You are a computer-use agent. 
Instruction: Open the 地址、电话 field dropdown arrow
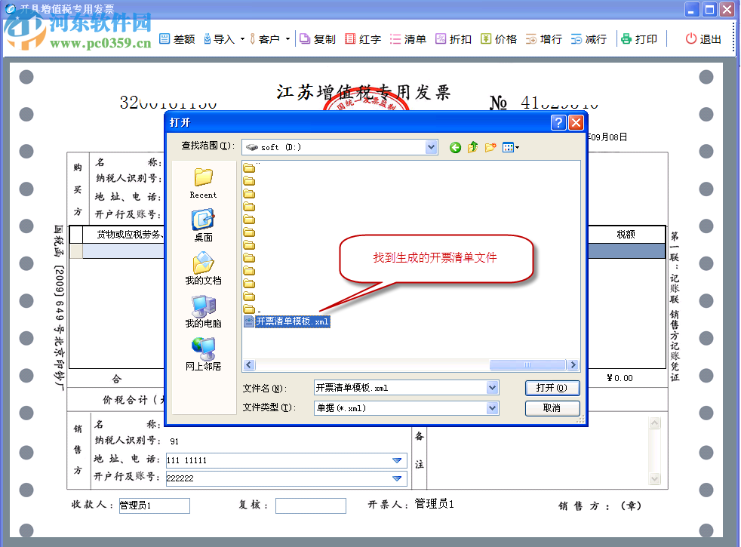pos(398,461)
